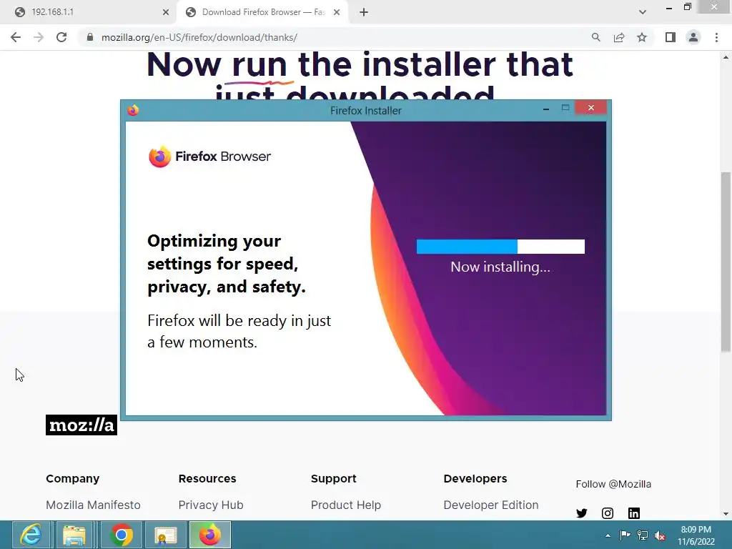Viewport: 732px width, 549px height.
Task: Reload the Mozilla download page
Action: tap(61, 37)
